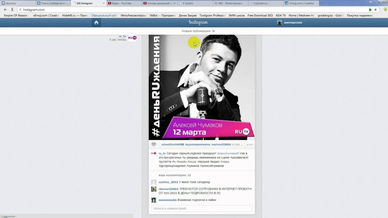Open sazhina_2003 commenter avatar
Image resolution: width=388 pixels, height=218 pixels.
[154, 182]
